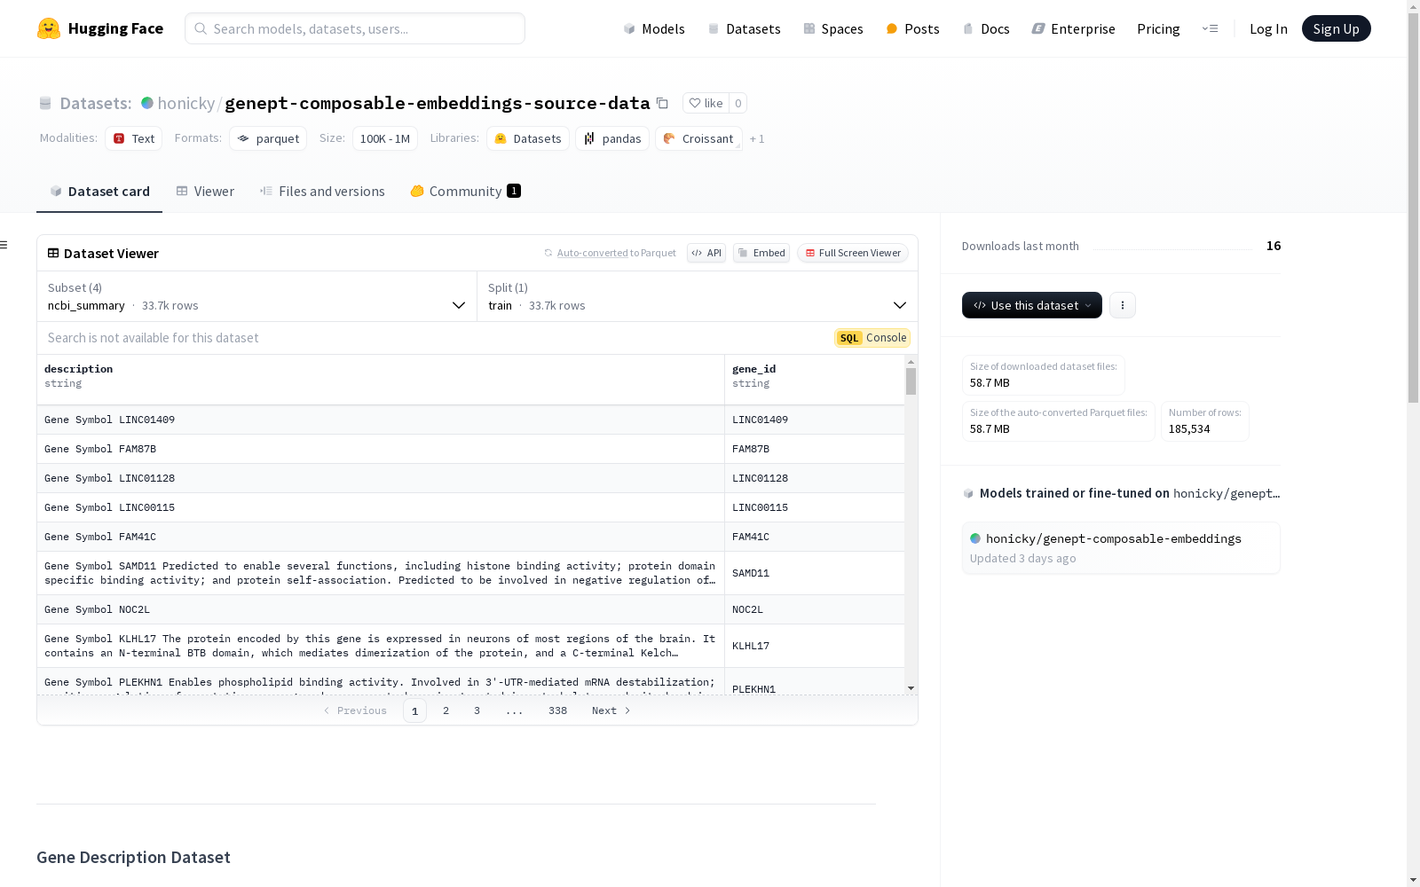Click the Gene Description Dataset heading
Image resolution: width=1420 pixels, height=887 pixels.
133,857
